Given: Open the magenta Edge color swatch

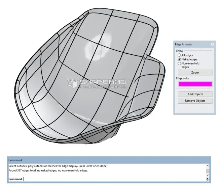Looking at the screenshot, I should (195, 84).
